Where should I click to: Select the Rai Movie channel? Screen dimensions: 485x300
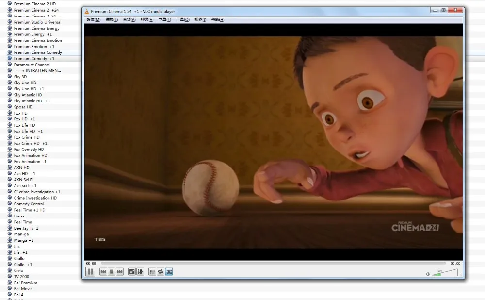coord(23,288)
